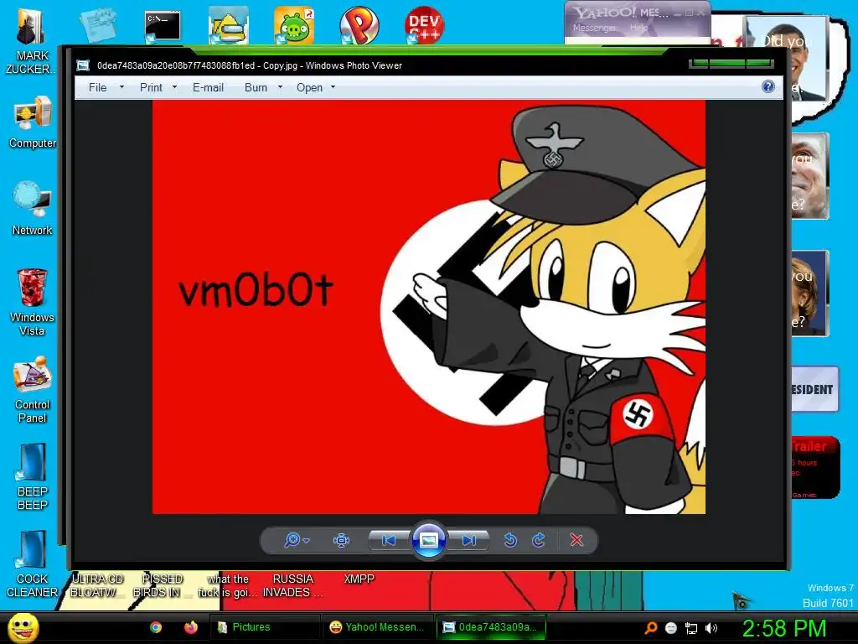Click the displayed image in the viewer
858x644 pixels.
(428, 307)
